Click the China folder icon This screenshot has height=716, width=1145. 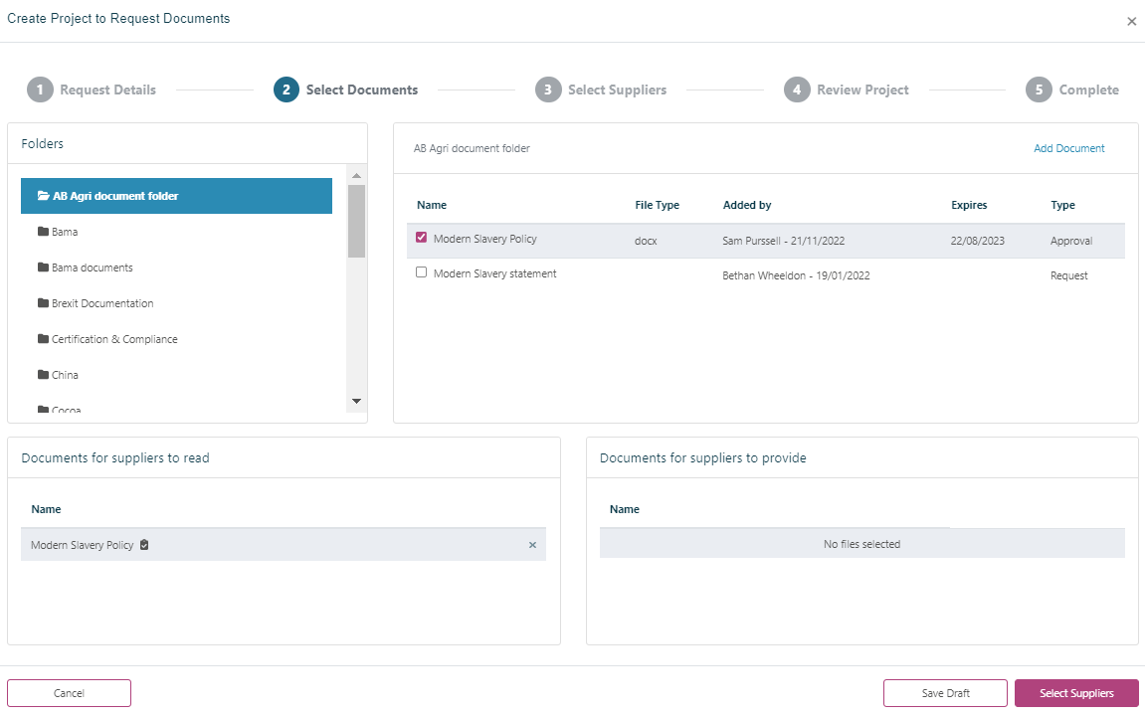coord(43,375)
